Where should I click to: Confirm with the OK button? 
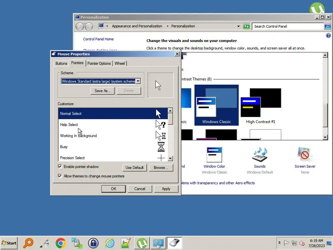tap(113, 189)
